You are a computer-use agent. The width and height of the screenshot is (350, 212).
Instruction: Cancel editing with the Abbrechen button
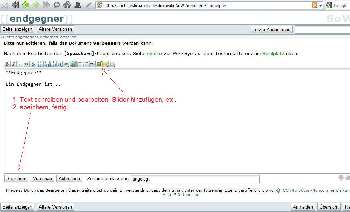click(x=69, y=179)
